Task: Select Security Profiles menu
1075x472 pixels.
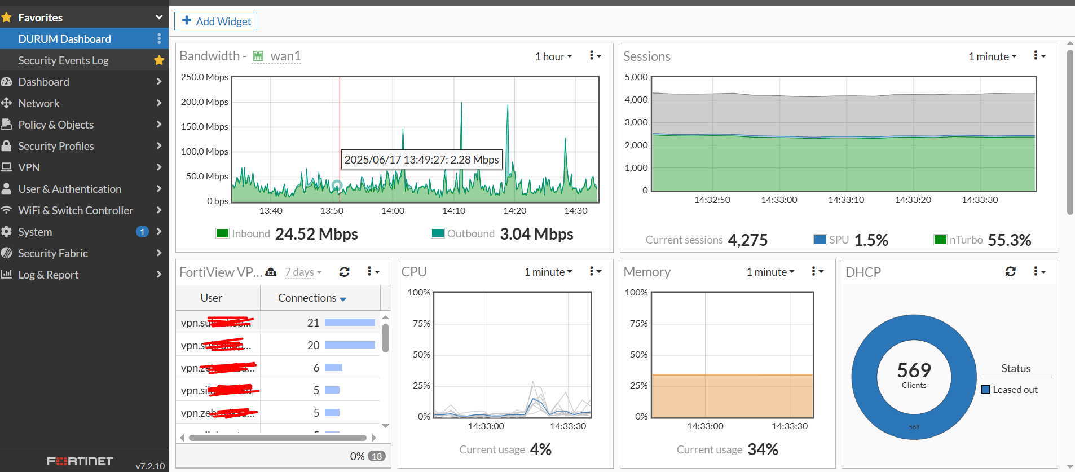Action: tap(56, 146)
